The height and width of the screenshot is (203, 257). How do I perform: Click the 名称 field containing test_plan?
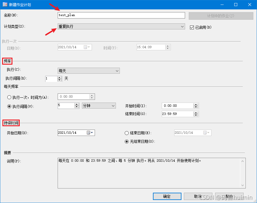point(121,15)
